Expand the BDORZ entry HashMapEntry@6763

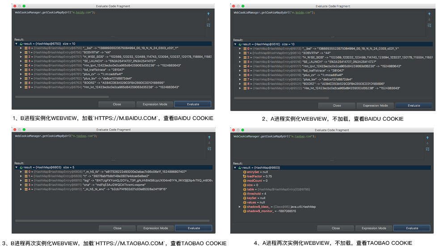click(21, 83)
